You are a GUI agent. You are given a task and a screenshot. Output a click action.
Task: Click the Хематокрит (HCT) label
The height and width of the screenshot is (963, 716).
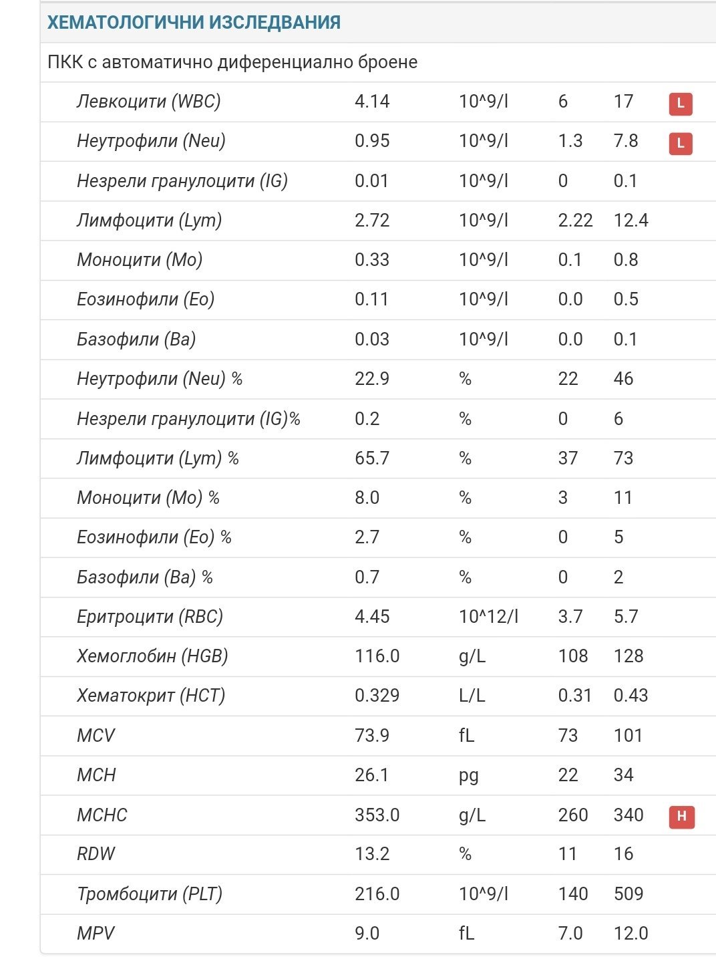point(151,696)
